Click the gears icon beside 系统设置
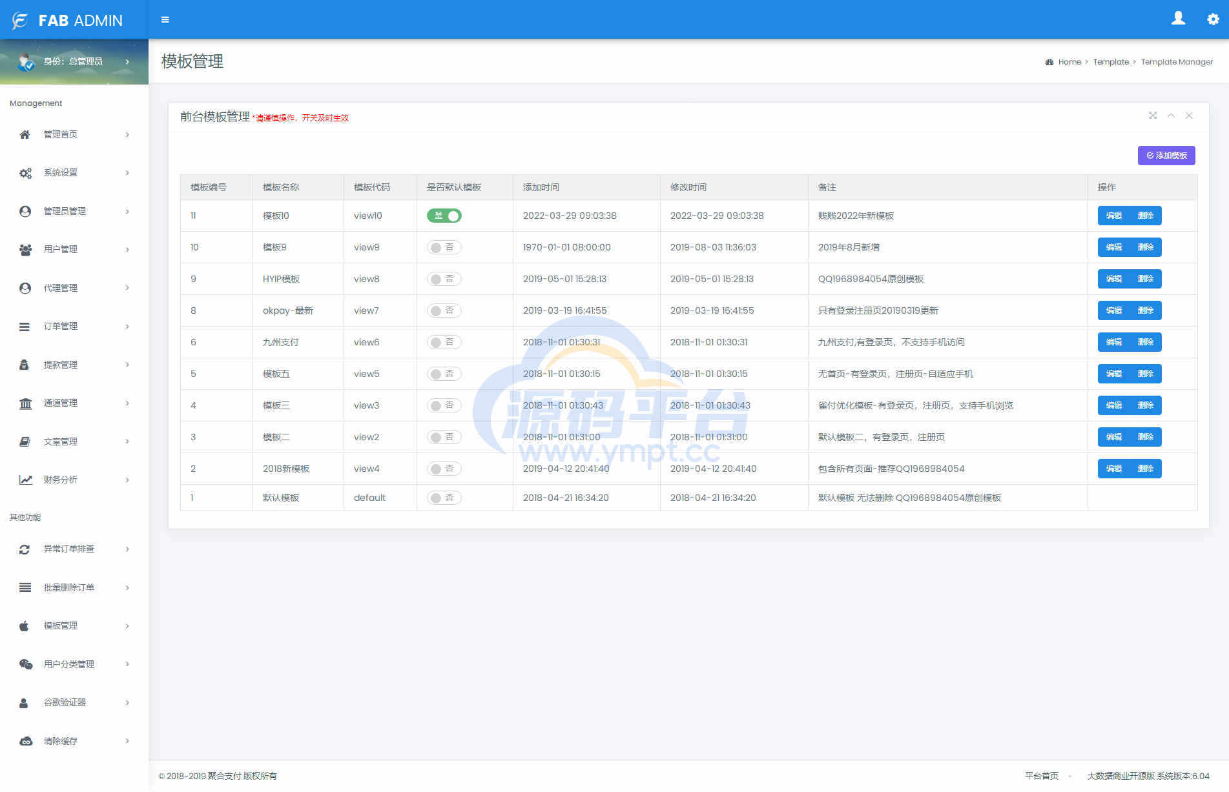 click(25, 173)
